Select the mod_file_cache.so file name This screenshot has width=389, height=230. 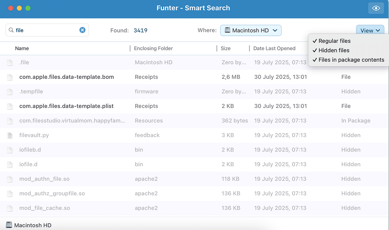45,208
